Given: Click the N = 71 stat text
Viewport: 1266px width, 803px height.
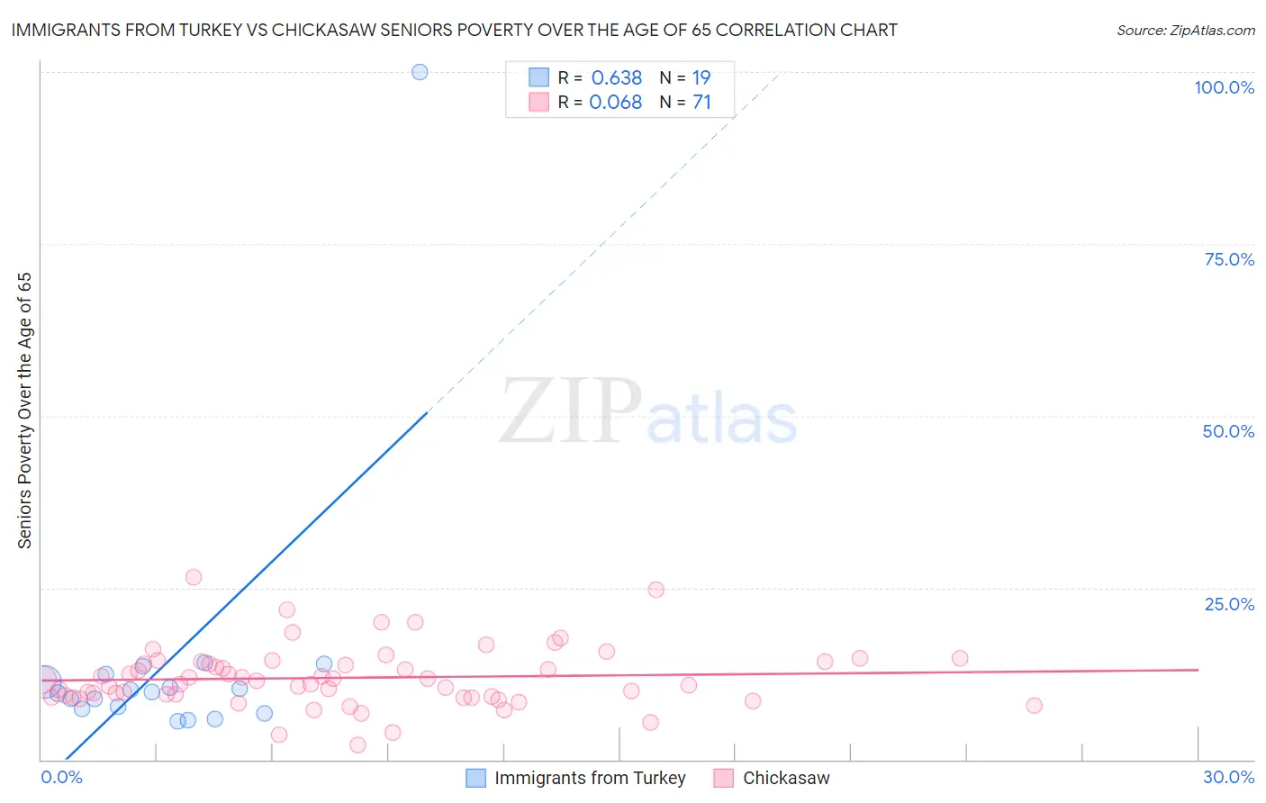Looking at the screenshot, I should pos(685,102).
